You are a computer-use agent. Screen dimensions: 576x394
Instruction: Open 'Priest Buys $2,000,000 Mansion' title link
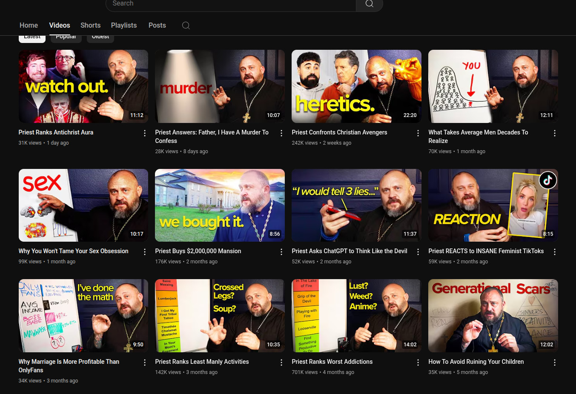pos(198,251)
